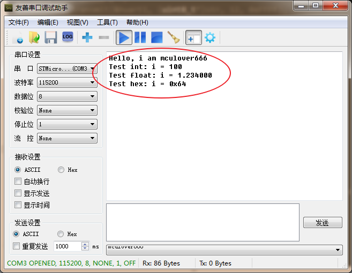Toggle the LOG recording icon
Viewport: 352px width, 273px height.
68,37
